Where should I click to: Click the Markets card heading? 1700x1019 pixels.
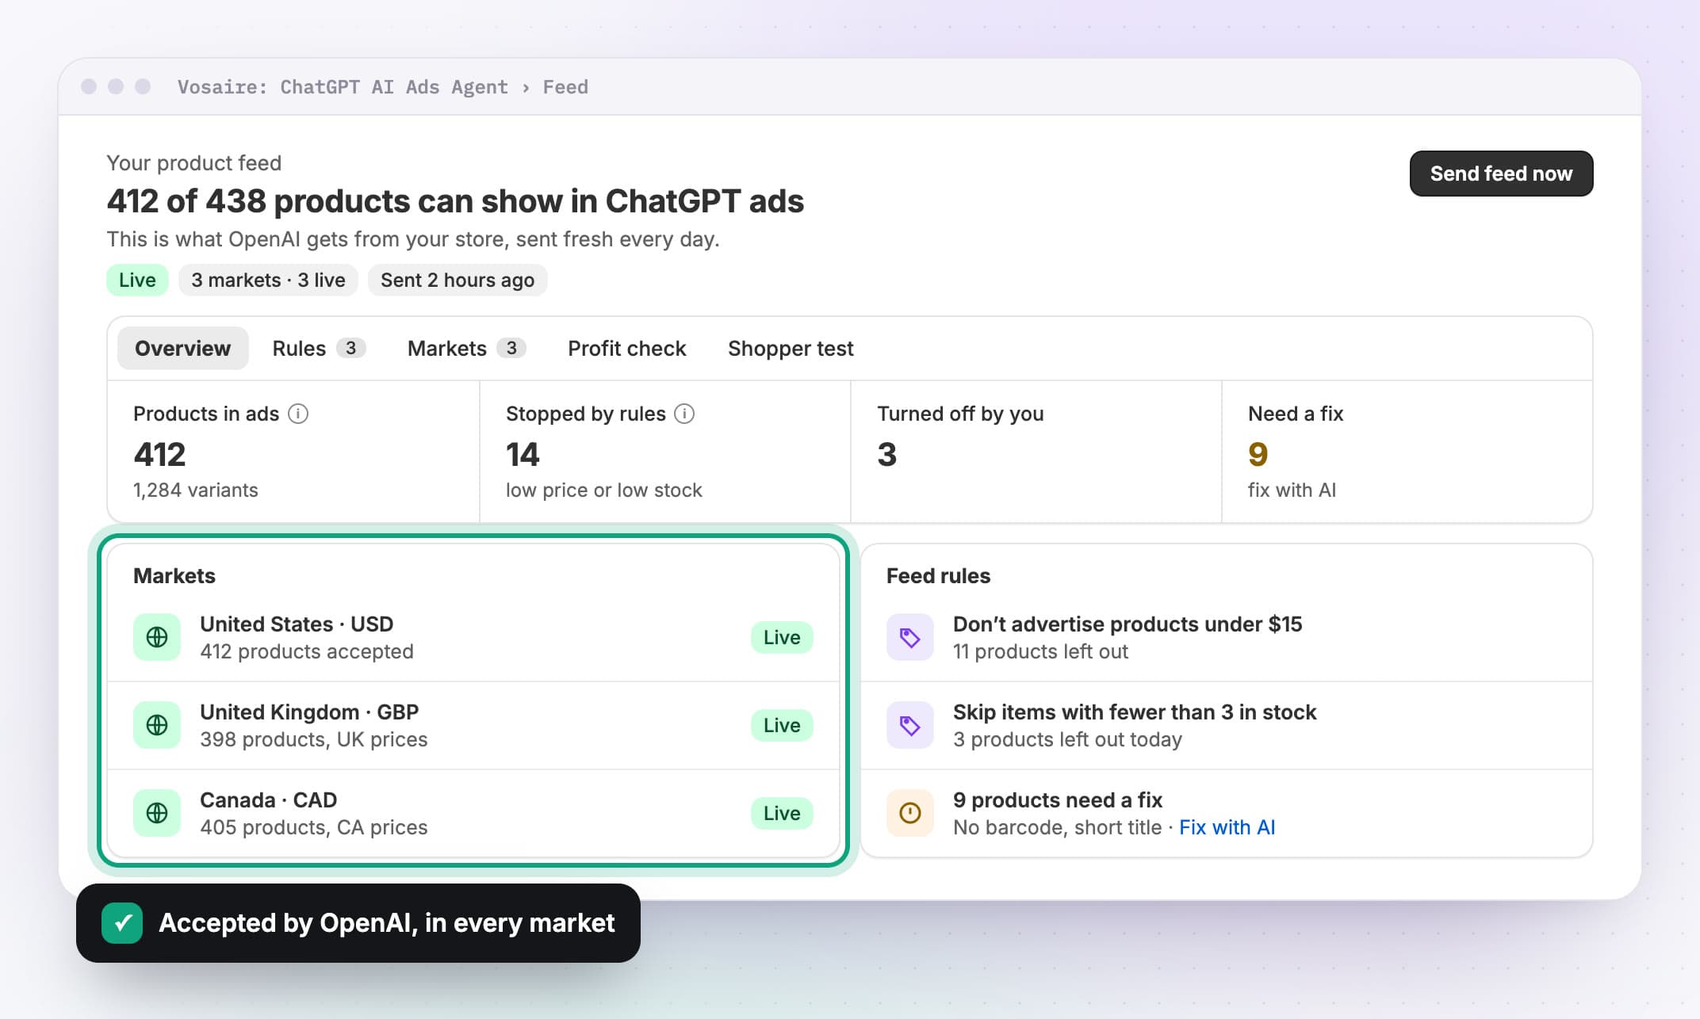tap(174, 576)
